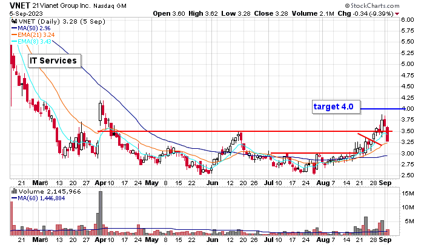
Task: Click the orange EMA(21) legend line
Action: pos(15,35)
